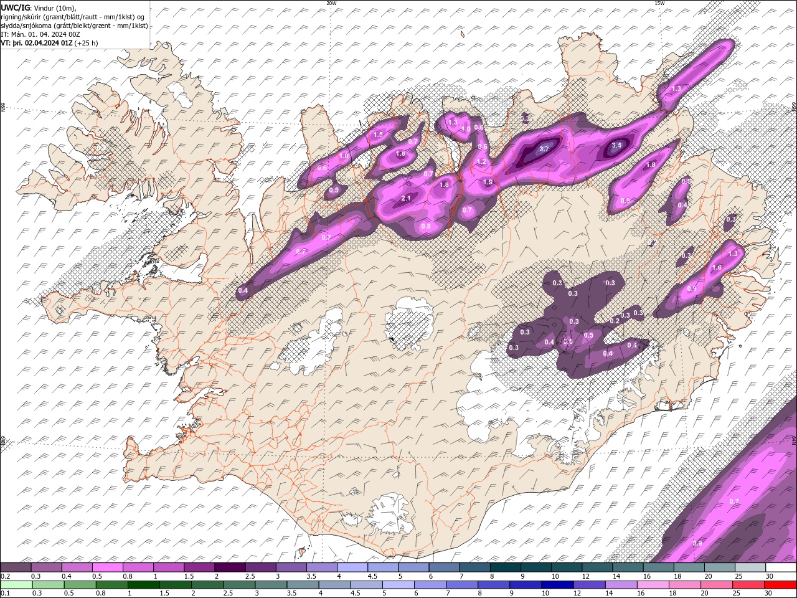Click the UWC/IG Vindur (10m) title text

click(x=38, y=7)
